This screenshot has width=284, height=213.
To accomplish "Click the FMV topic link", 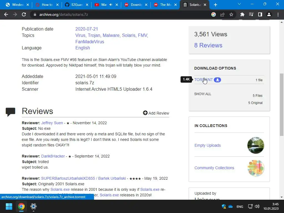I will point(143,35).
